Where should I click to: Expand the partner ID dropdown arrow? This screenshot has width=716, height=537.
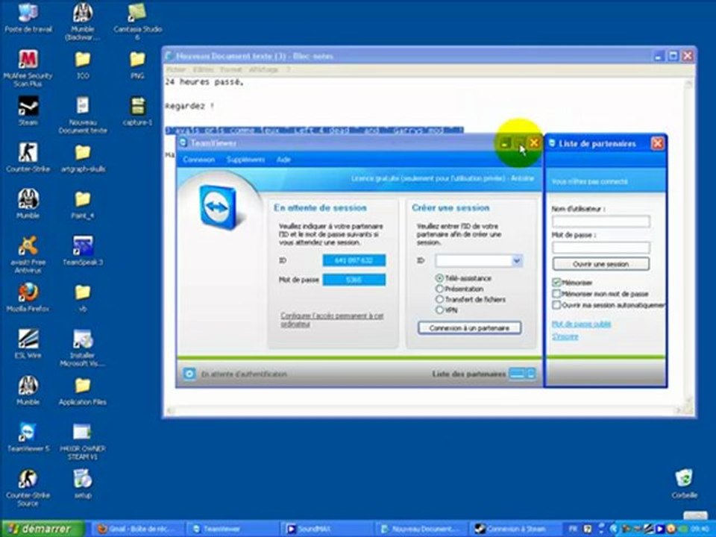[x=517, y=261]
